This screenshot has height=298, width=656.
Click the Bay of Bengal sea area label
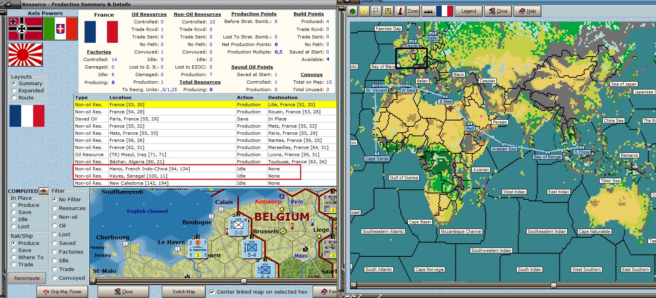(x=548, y=157)
